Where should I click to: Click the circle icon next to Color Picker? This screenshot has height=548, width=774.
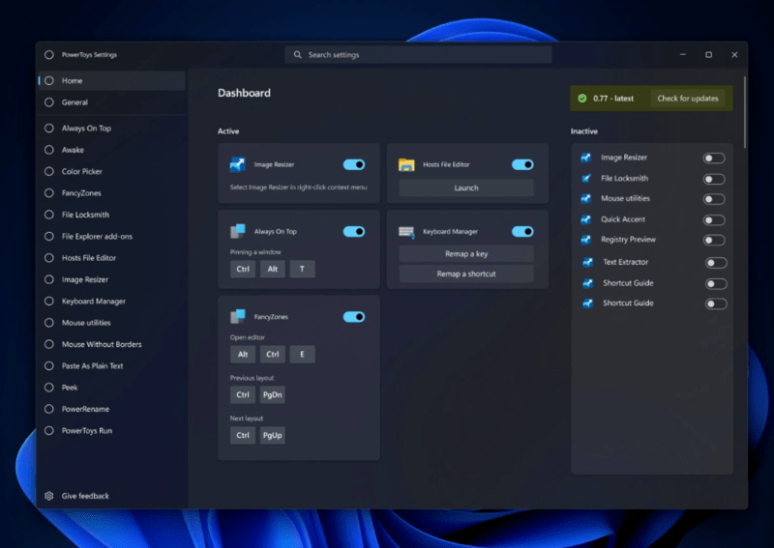click(49, 171)
